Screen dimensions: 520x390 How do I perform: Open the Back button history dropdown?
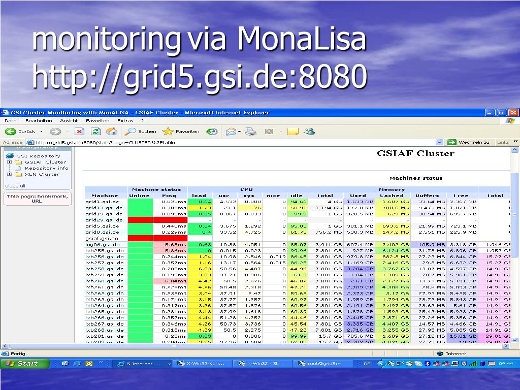coord(42,132)
